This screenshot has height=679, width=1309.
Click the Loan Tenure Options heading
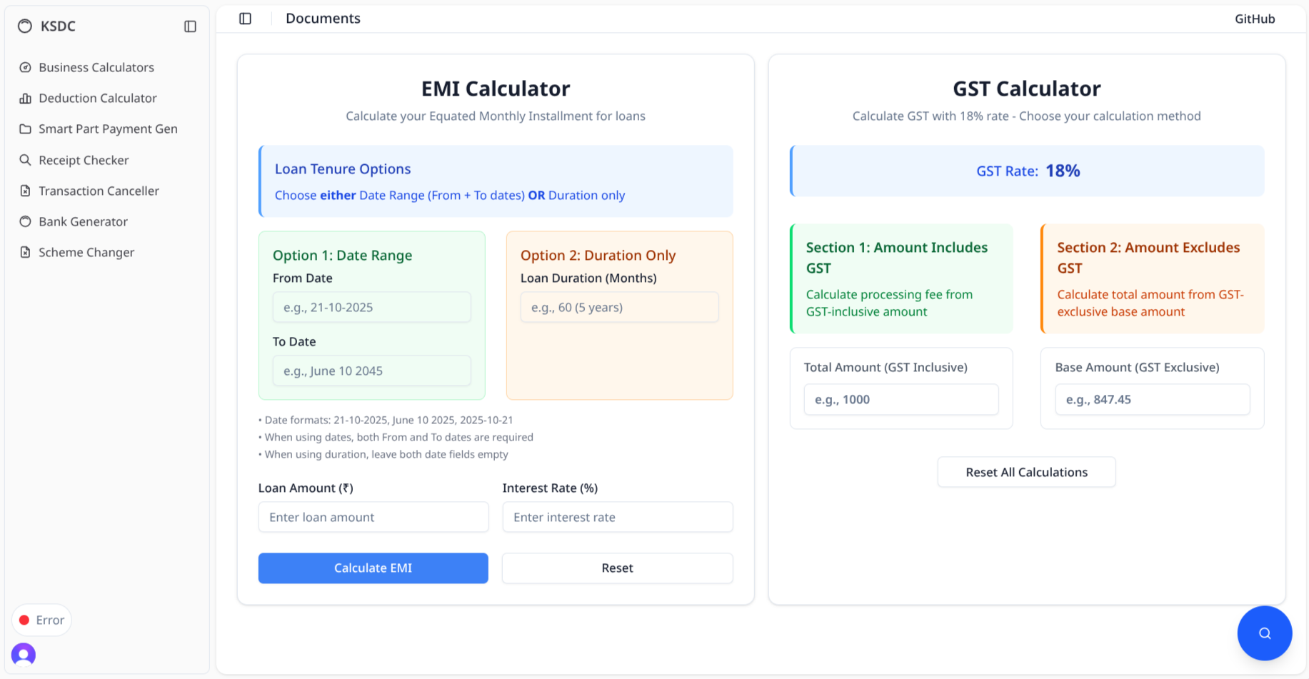[343, 169]
